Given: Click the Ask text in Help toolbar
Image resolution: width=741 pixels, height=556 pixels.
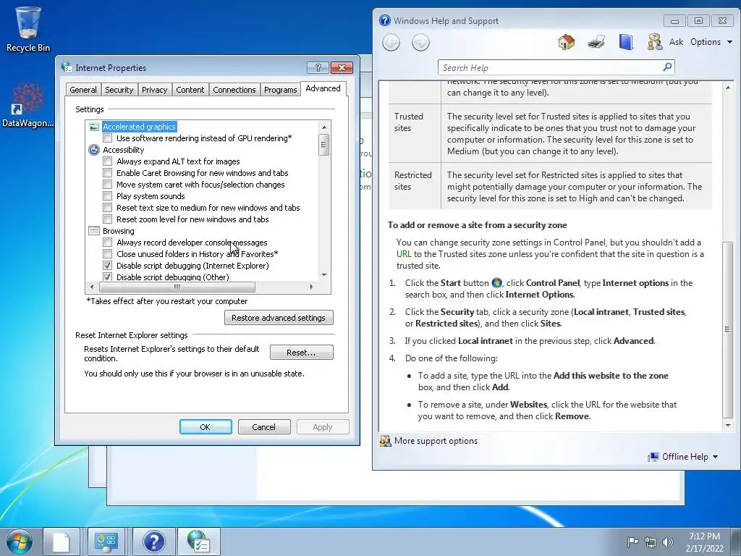Looking at the screenshot, I should (x=677, y=41).
